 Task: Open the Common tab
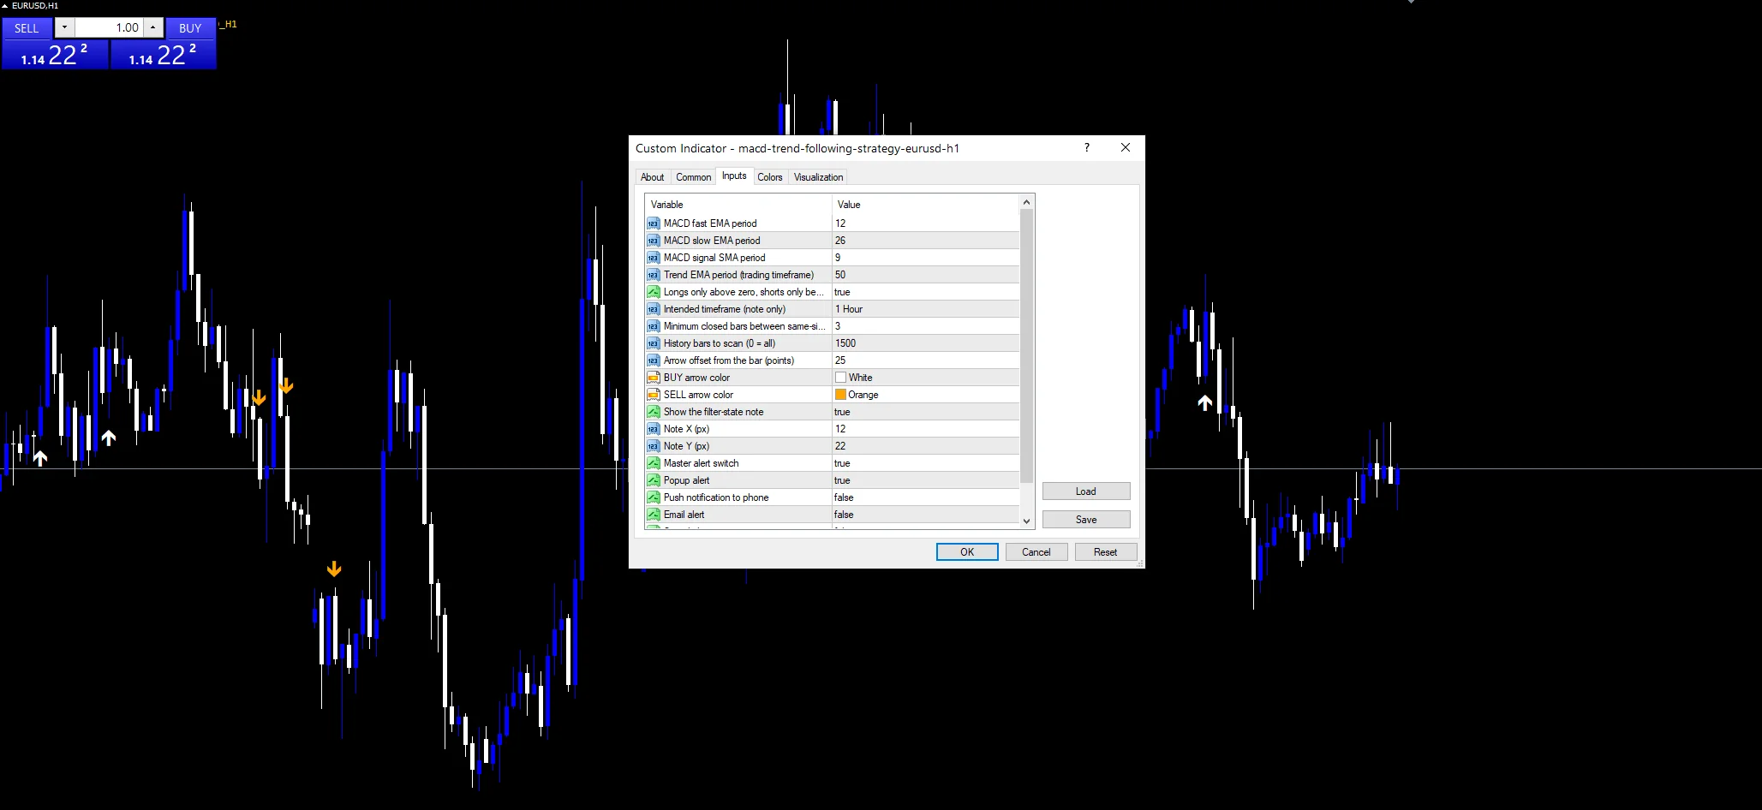point(694,177)
